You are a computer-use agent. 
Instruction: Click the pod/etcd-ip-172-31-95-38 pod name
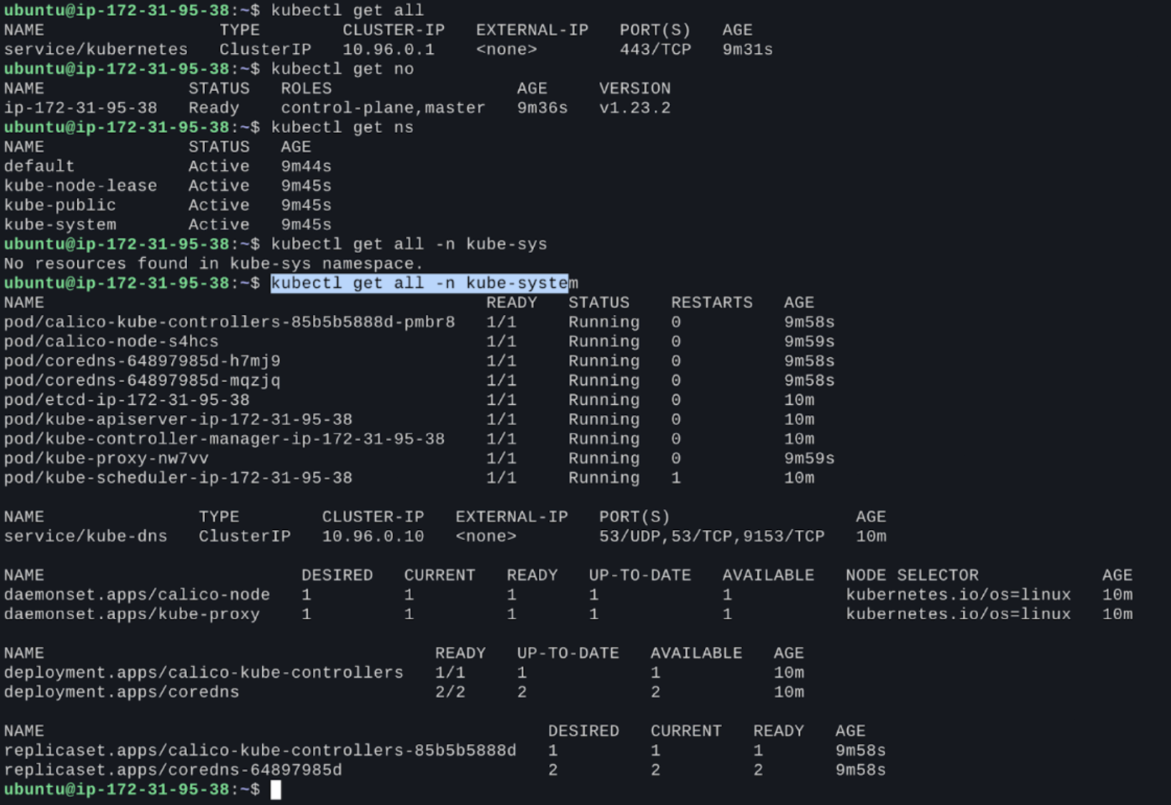point(127,400)
